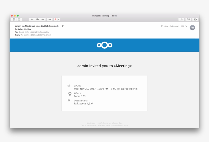Click the AN sender avatar
This screenshot has height=142, width=209.
pyautogui.click(x=192, y=27)
